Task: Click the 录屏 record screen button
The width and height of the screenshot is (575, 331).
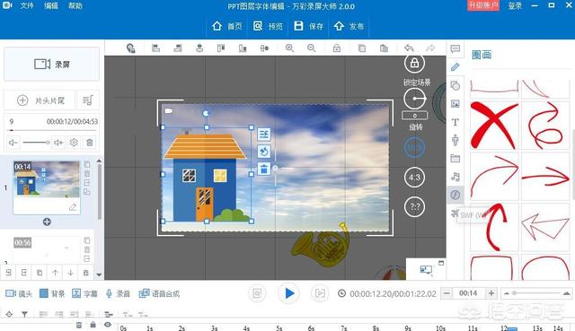Action: (52, 64)
